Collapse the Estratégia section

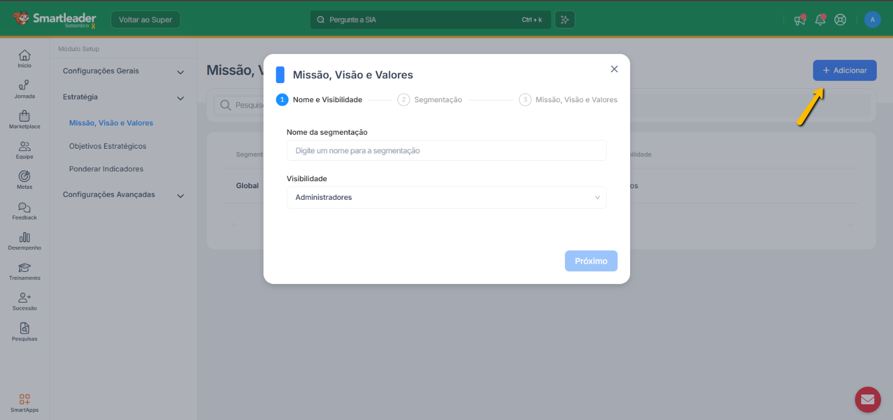pyautogui.click(x=123, y=98)
